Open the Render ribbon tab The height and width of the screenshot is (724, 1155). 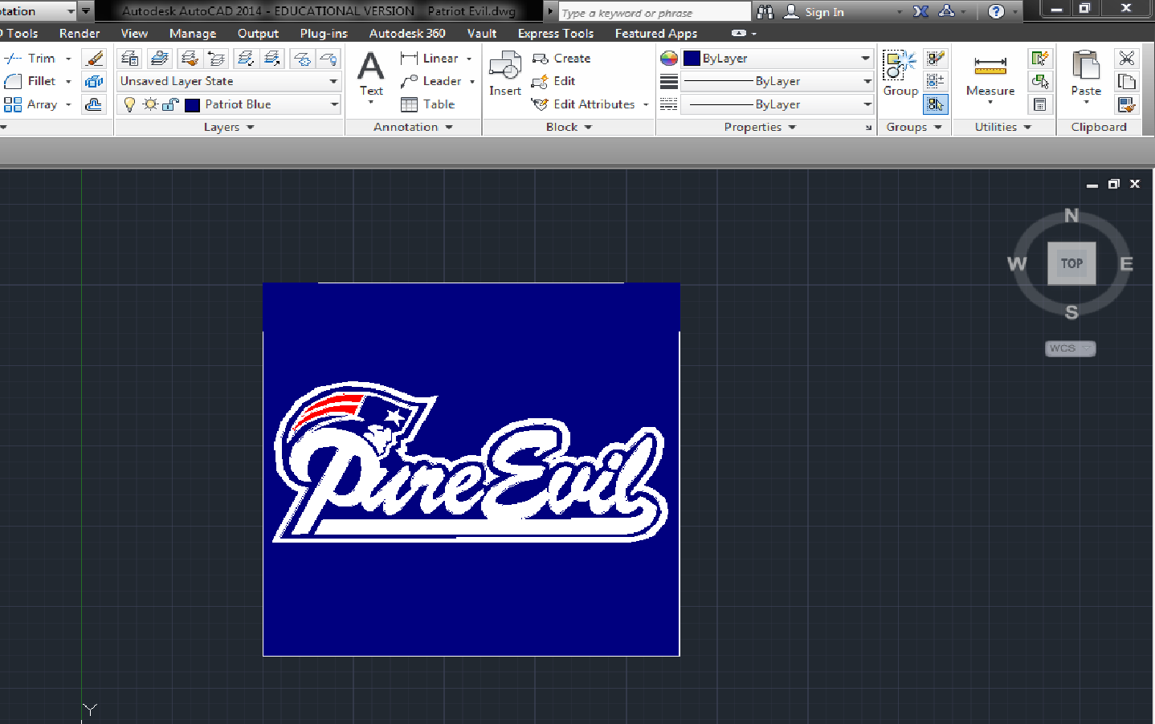80,34
